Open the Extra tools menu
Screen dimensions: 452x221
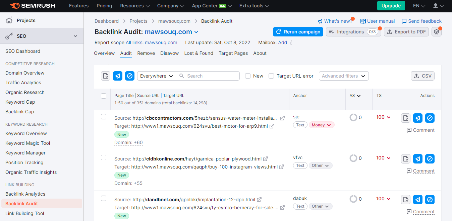(x=255, y=6)
